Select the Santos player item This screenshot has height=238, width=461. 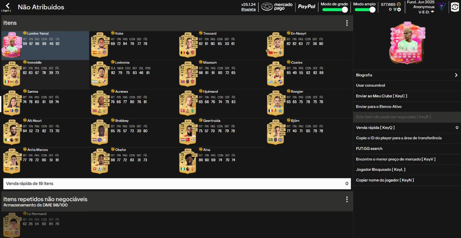[45, 104]
